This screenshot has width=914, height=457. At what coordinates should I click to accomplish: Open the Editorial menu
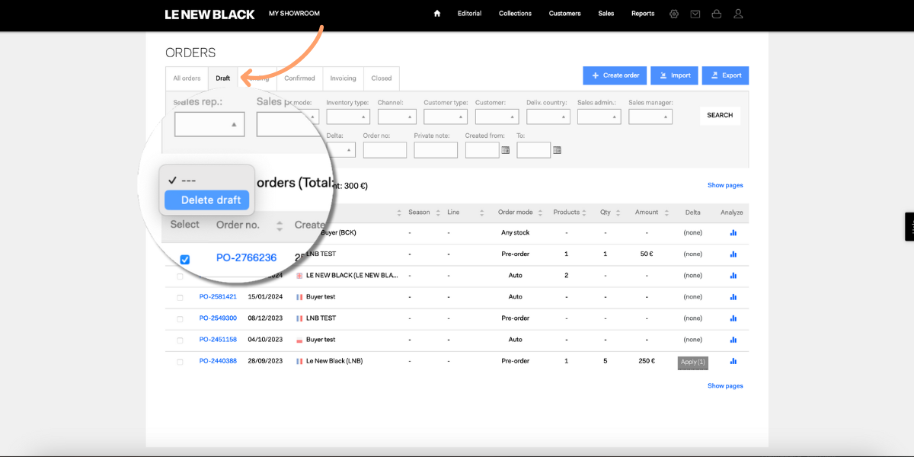point(469,14)
